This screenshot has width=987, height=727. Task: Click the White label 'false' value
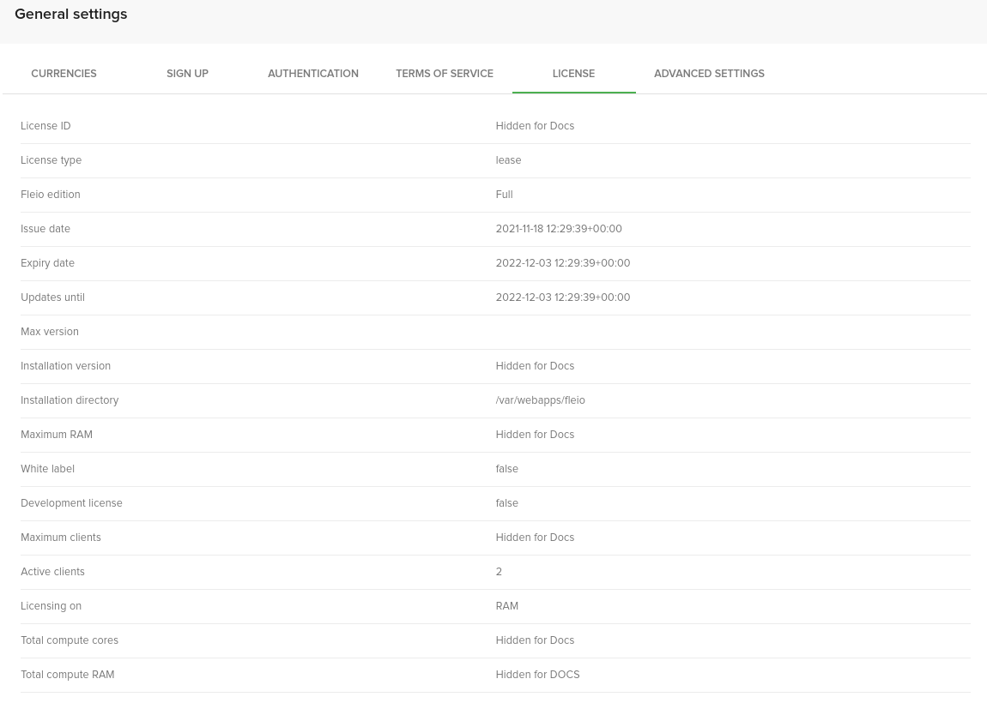pyautogui.click(x=506, y=469)
